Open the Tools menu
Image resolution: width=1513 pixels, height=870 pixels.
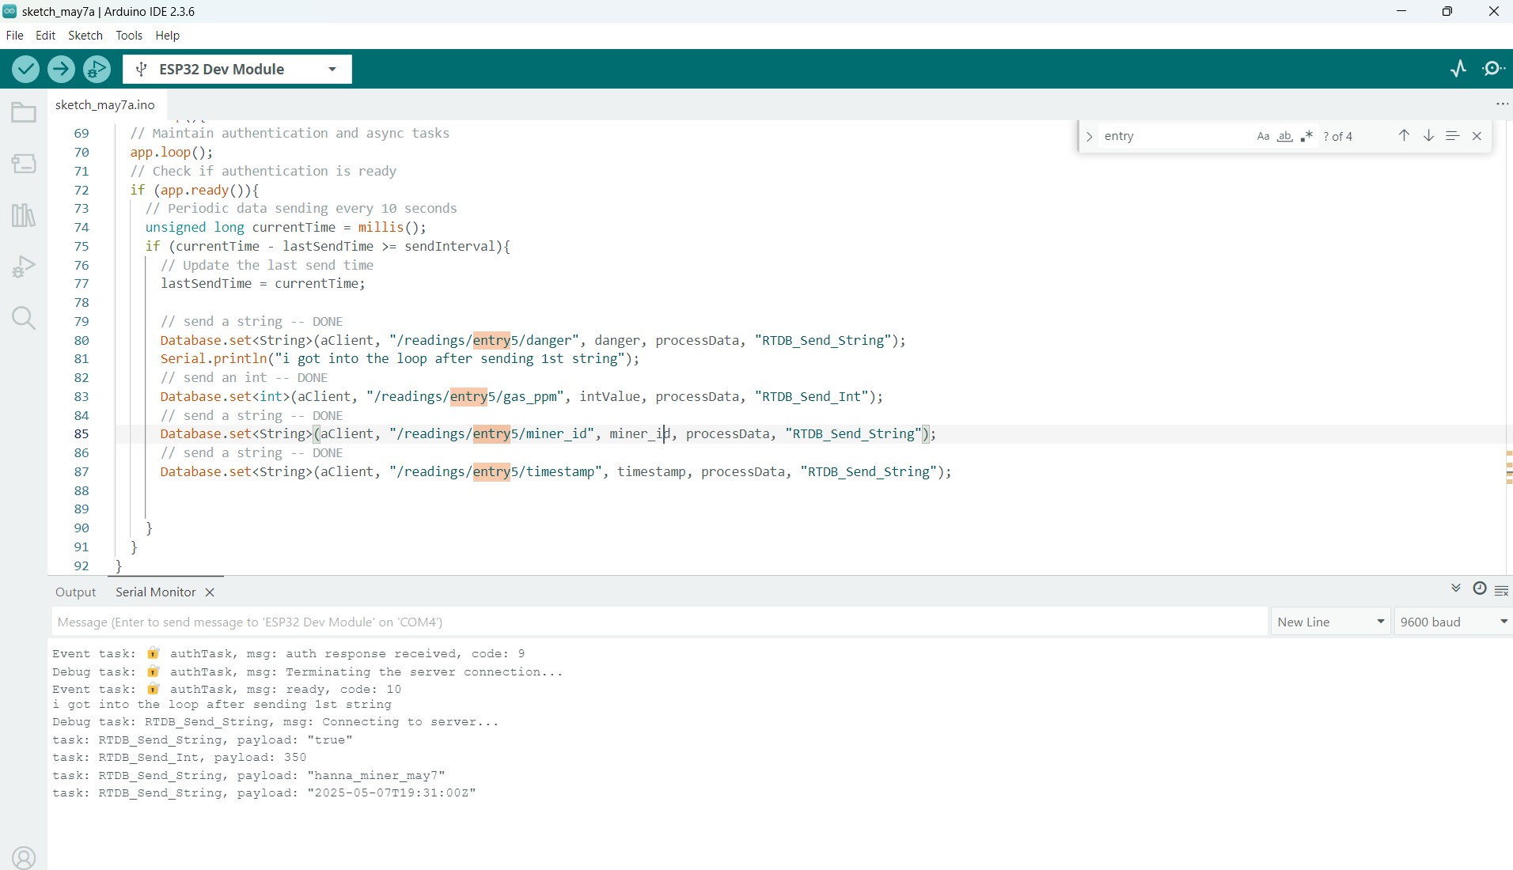[x=129, y=36]
